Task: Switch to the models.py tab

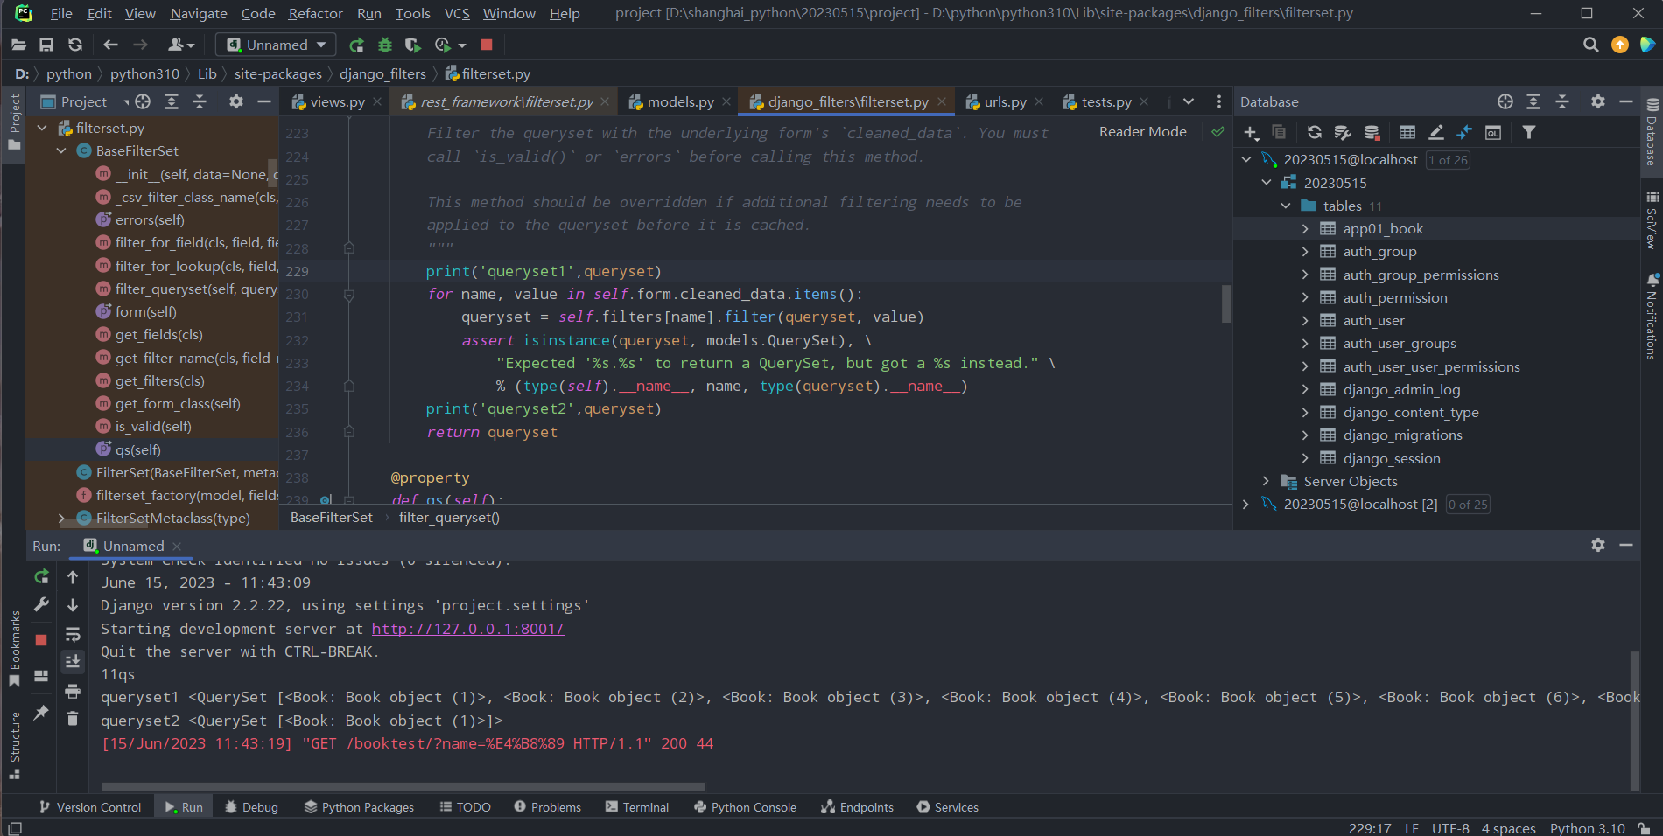Action: point(679,101)
